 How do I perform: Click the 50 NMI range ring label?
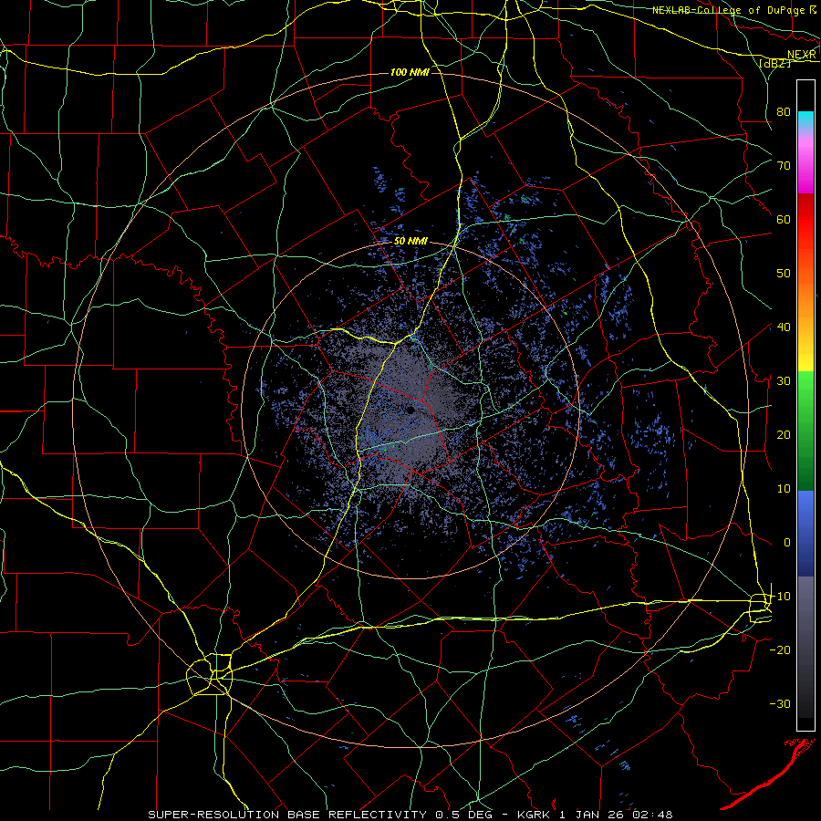pyautogui.click(x=410, y=242)
